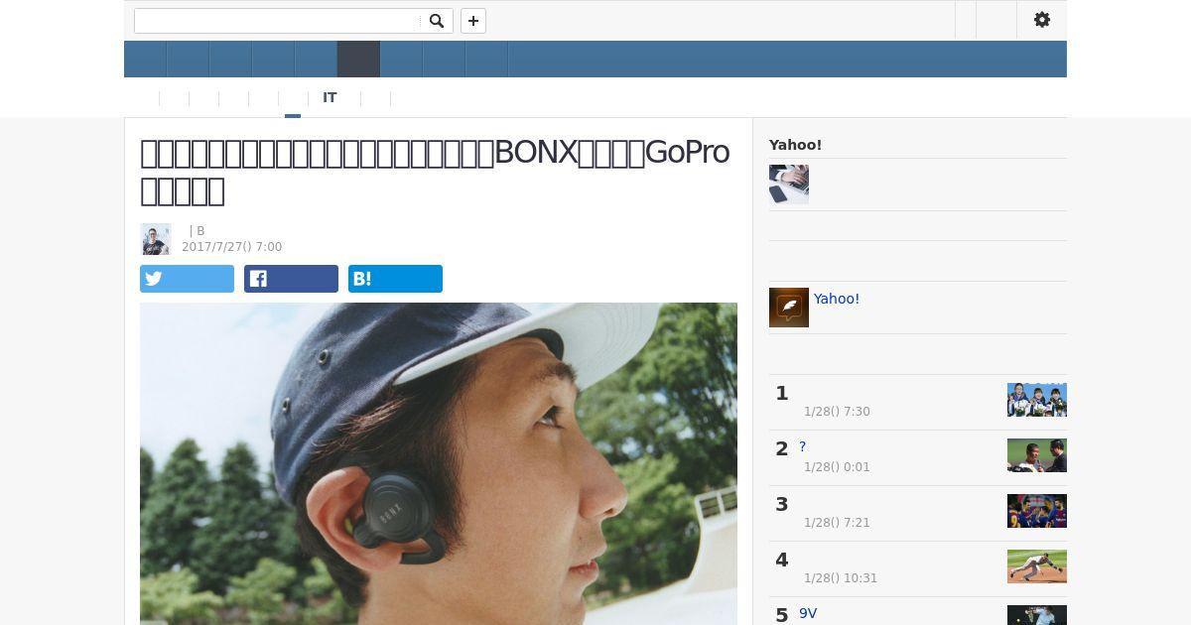1191x625 pixels.
Task: Open ranking item 3 soccer thumbnail
Action: [1037, 511]
